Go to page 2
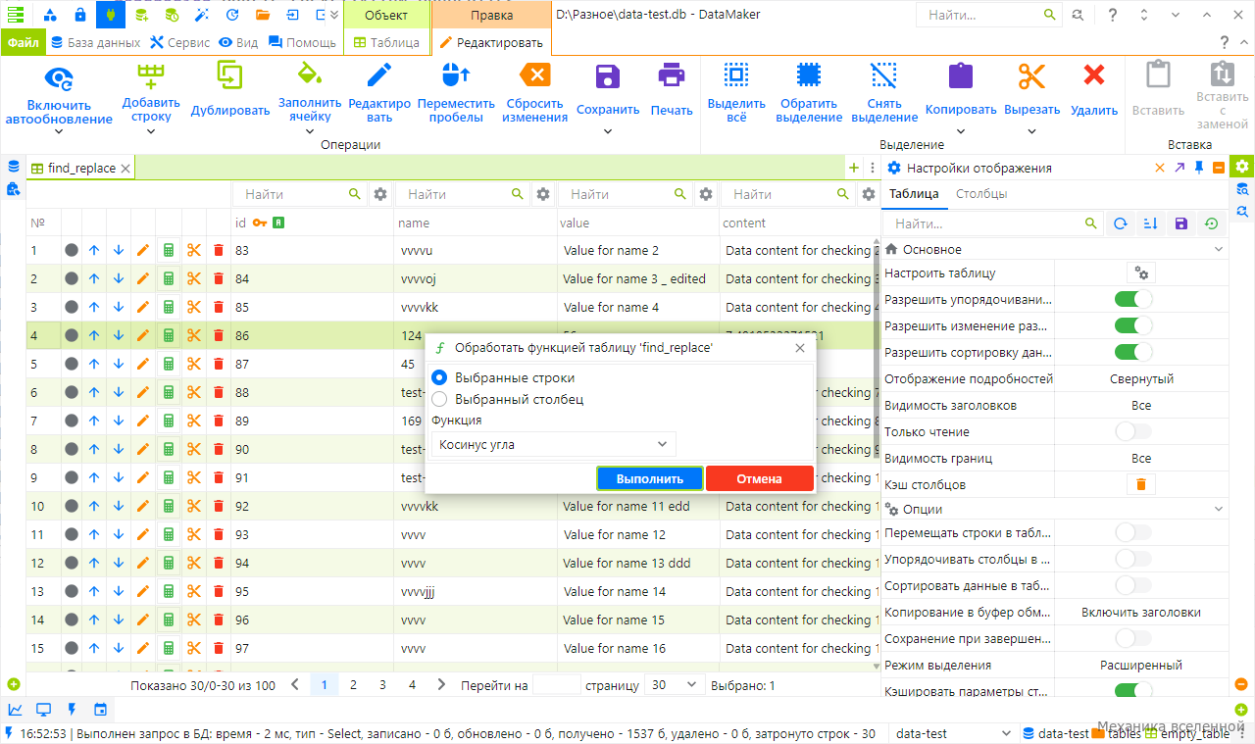This screenshot has height=744, width=1255. point(353,685)
